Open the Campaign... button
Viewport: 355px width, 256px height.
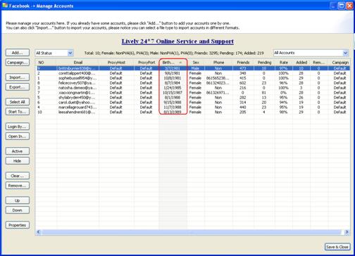tap(18, 63)
